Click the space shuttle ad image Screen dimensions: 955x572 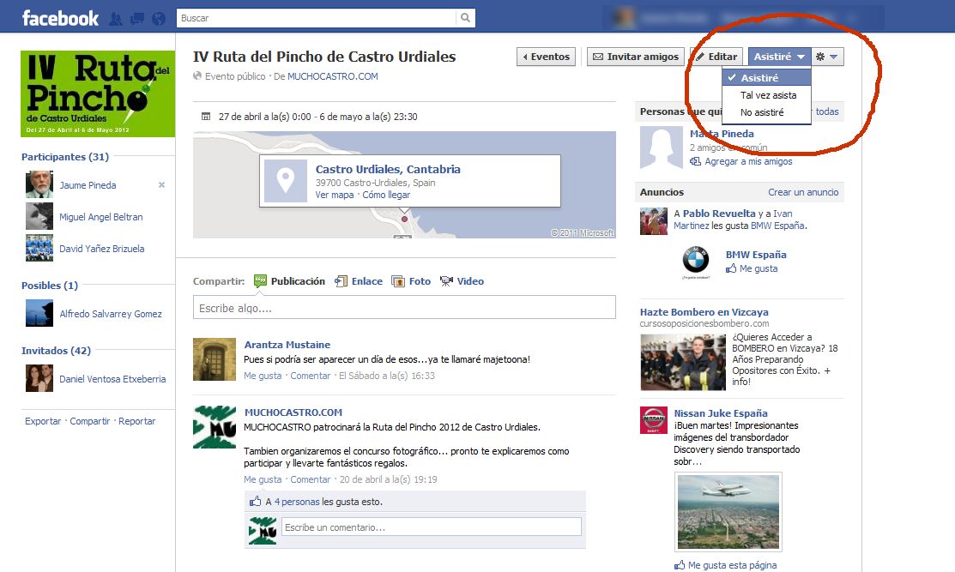[728, 512]
